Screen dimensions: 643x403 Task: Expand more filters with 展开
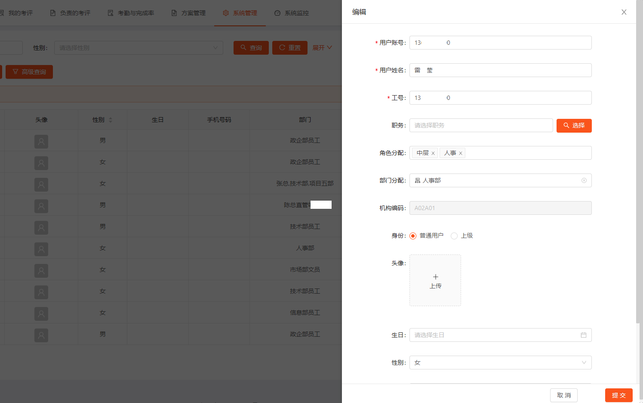(322, 48)
